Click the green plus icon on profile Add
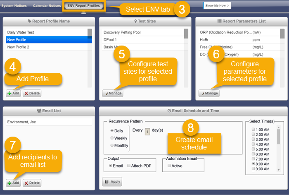The width and height of the screenshot is (289, 195). tap(9, 93)
